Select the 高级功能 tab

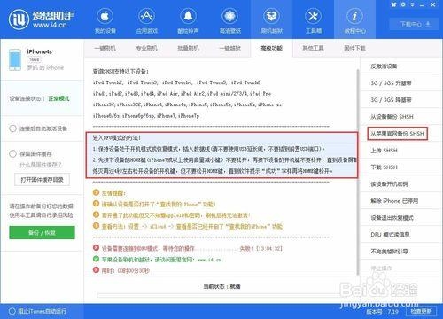click(271, 48)
